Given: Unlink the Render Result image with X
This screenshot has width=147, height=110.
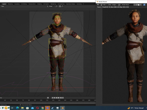Looking at the screenshot, I should (x=141, y=5).
